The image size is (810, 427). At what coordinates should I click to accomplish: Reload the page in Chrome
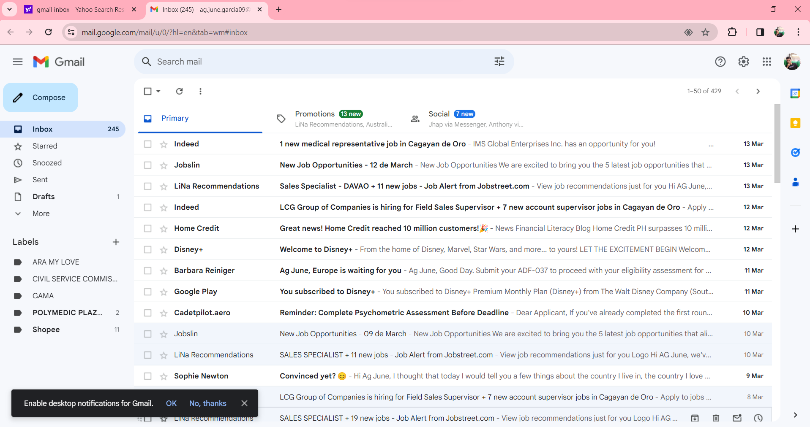tap(49, 32)
